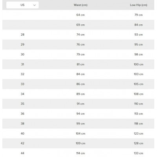This screenshot has width=157, height=157.
Task: Click the 84 cm low hip value
Action: click(x=139, y=25)
